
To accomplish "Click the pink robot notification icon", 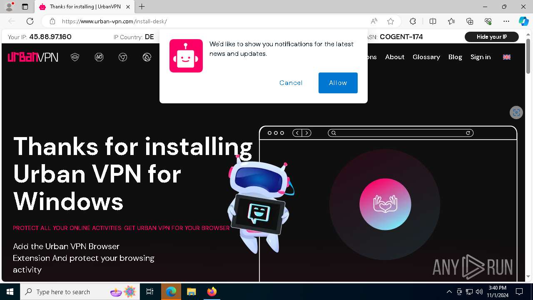I will tap(186, 56).
